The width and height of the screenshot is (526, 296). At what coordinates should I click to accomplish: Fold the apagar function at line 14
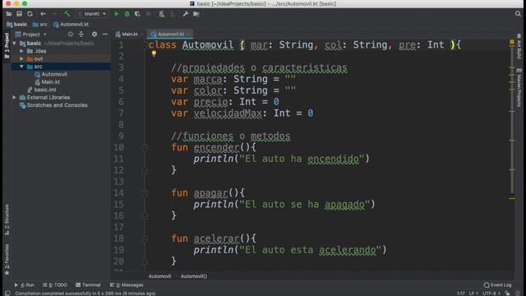click(x=145, y=193)
